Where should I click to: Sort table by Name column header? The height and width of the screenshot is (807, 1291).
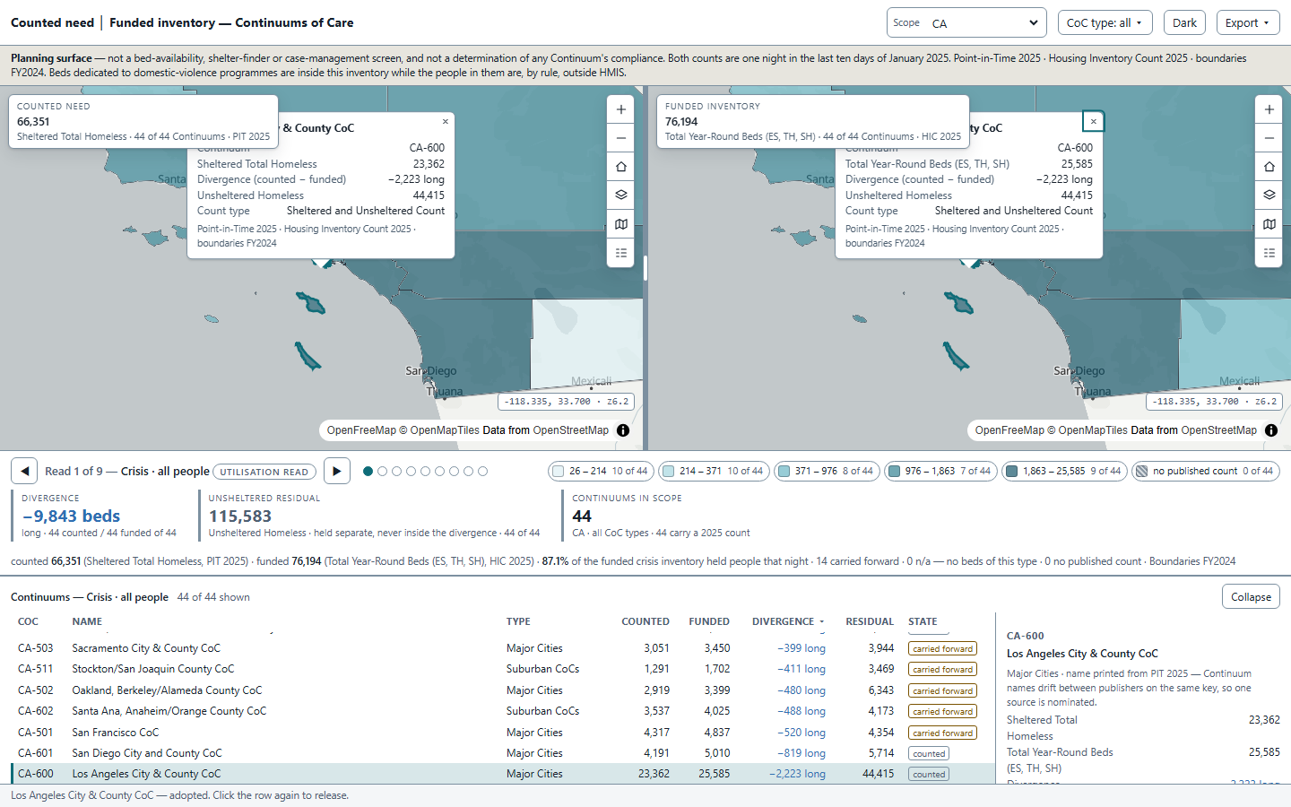tap(87, 621)
